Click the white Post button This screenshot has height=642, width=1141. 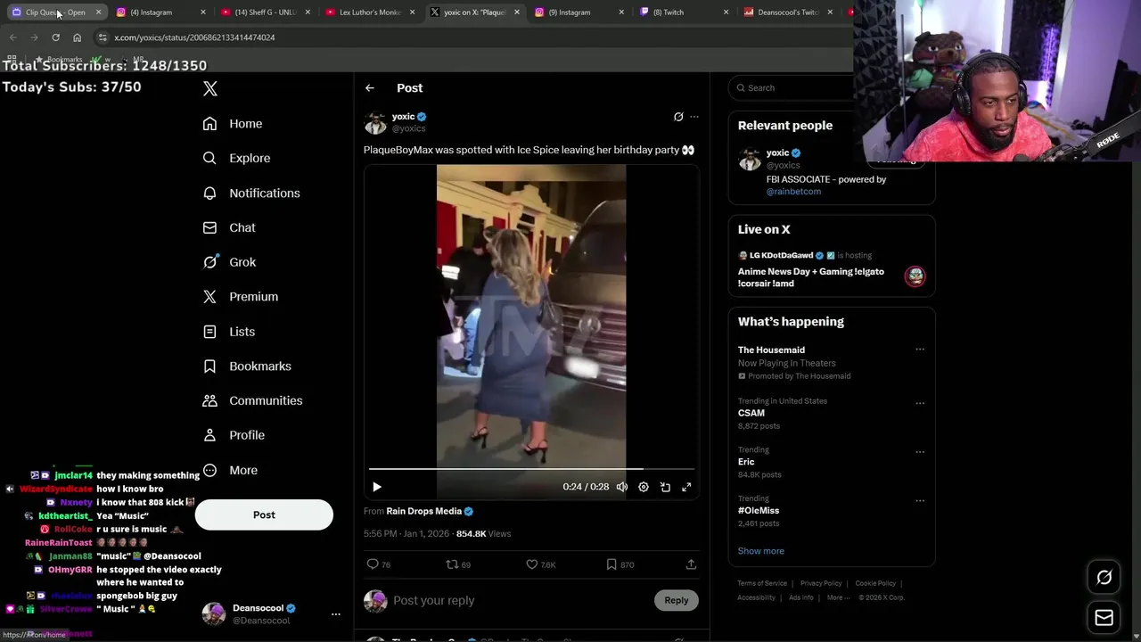(264, 514)
